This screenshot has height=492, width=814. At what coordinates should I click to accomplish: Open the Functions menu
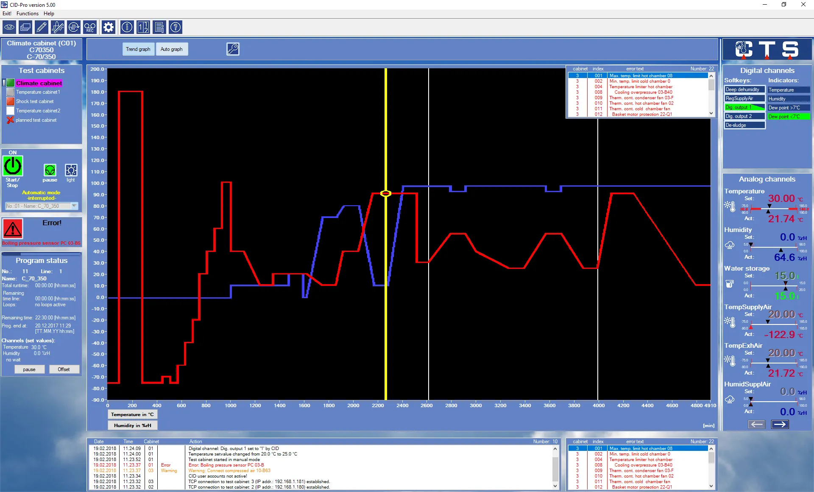pyautogui.click(x=28, y=14)
